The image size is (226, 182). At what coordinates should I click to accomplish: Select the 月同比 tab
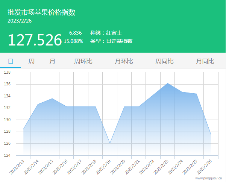pos(205,61)
